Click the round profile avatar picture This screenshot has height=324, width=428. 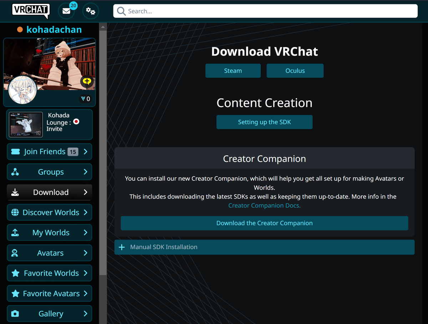pos(22,89)
